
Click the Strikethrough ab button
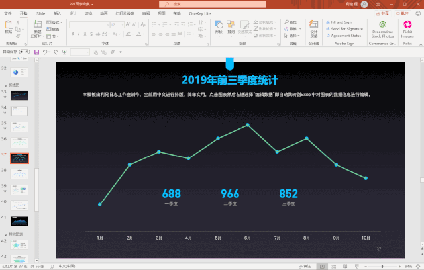coord(98,34)
